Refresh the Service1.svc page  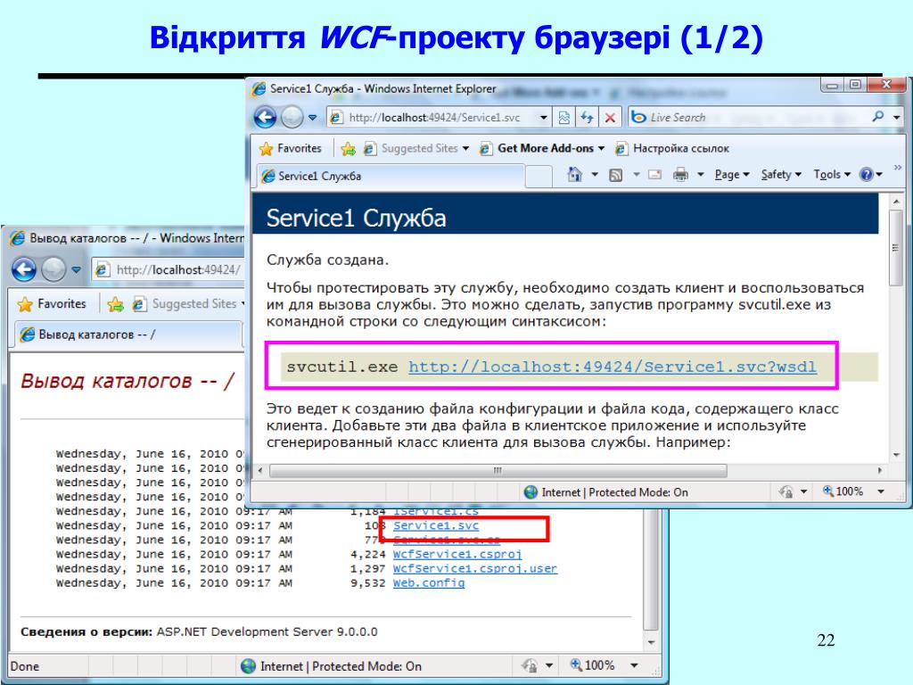587,117
